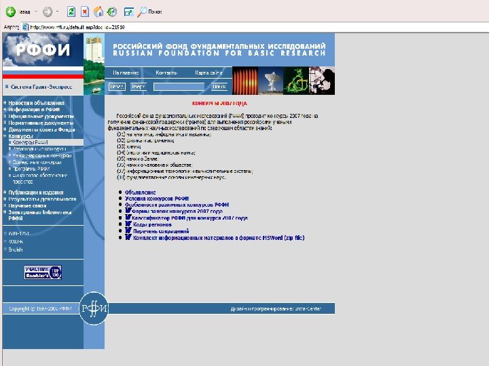Open the 'Перечень сокращений' link
Screen dimensions: 489x366
(161, 231)
